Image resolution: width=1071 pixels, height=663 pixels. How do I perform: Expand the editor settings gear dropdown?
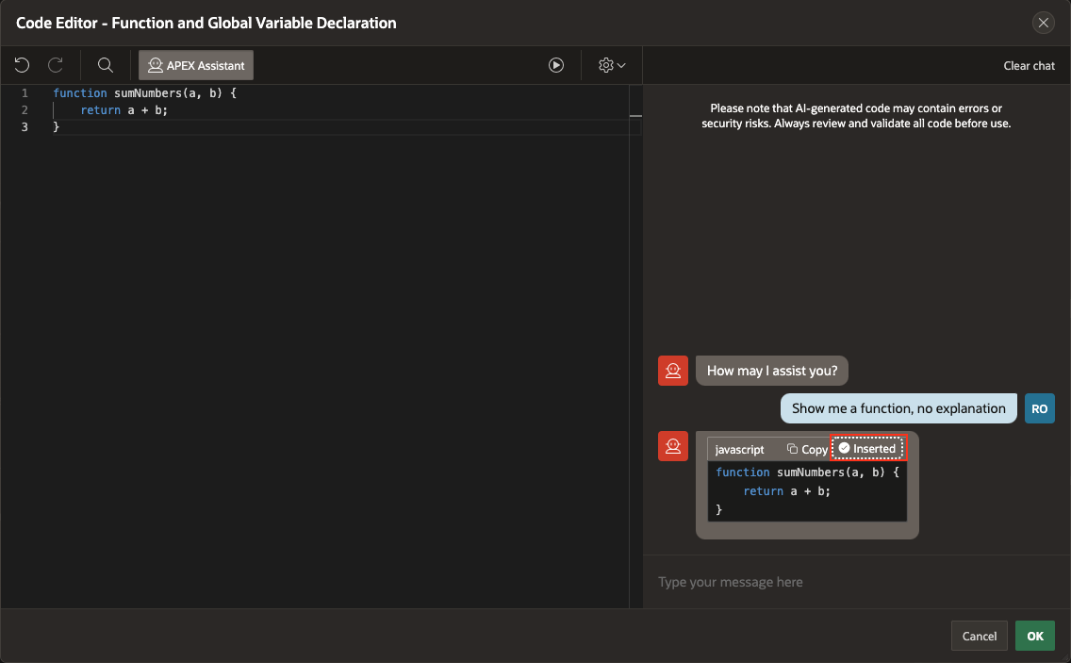pos(612,65)
